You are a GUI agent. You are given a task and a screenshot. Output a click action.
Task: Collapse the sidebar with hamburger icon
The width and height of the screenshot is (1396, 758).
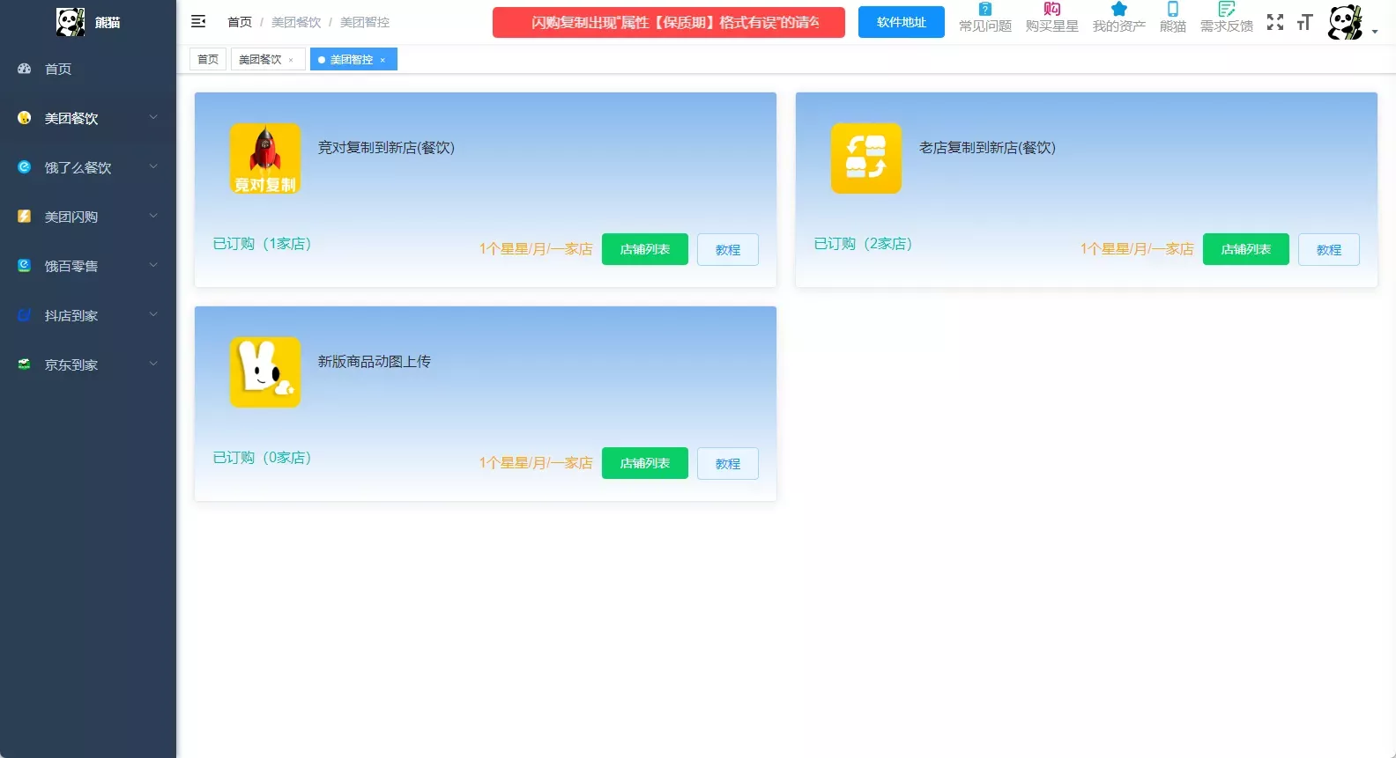click(198, 21)
